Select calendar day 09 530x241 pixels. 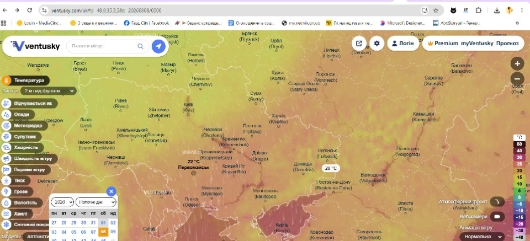click(x=113, y=232)
